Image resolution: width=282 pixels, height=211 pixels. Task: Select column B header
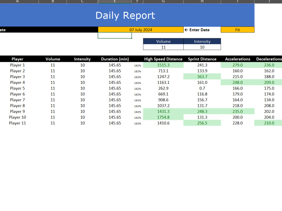tap(53, 1)
